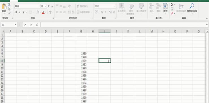Click the AutoSum sigma icon

click(x=172, y=5)
